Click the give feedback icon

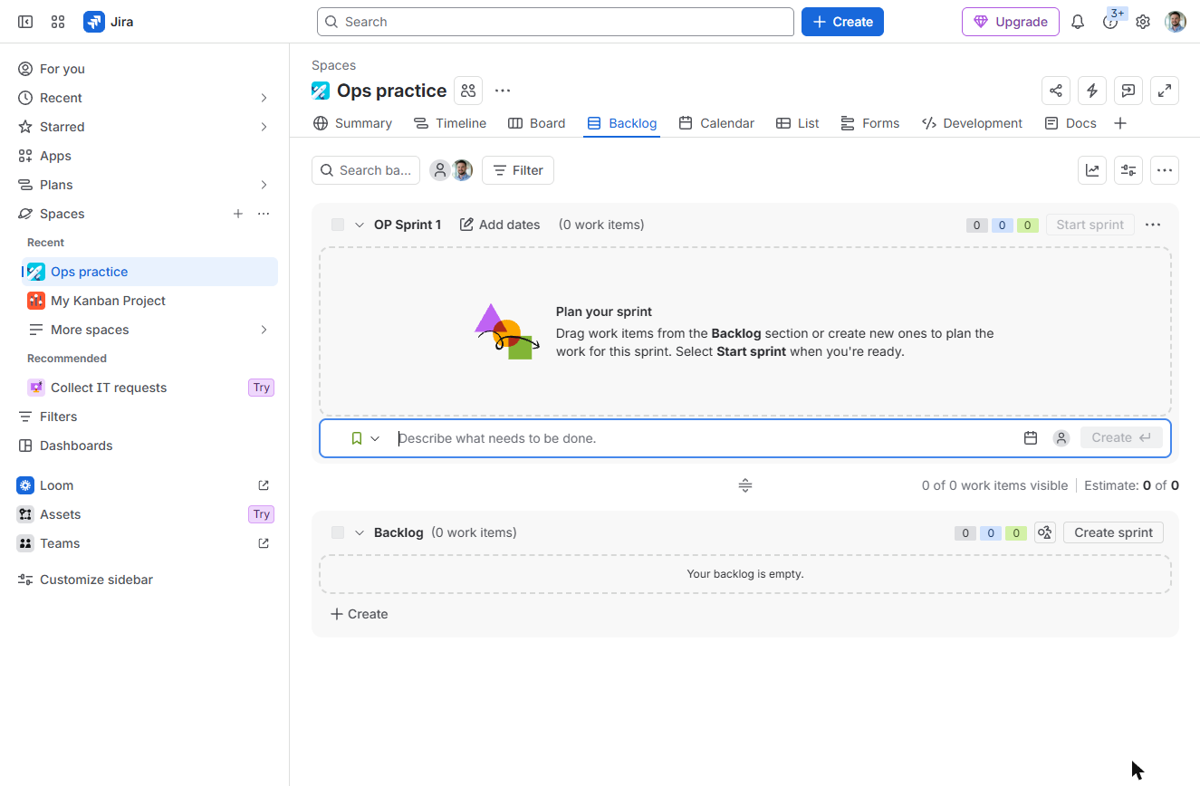tap(1128, 91)
